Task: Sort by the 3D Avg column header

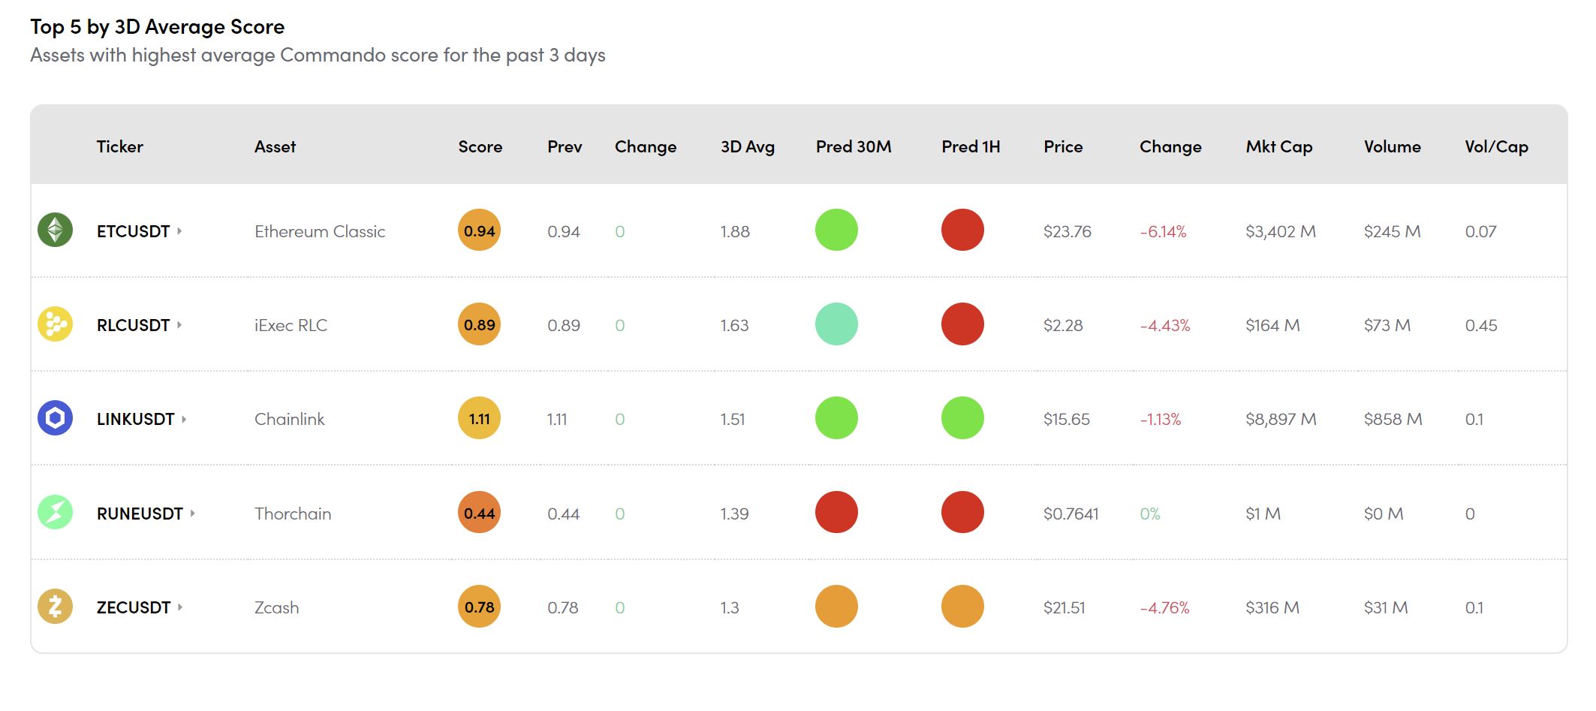Action: (747, 146)
